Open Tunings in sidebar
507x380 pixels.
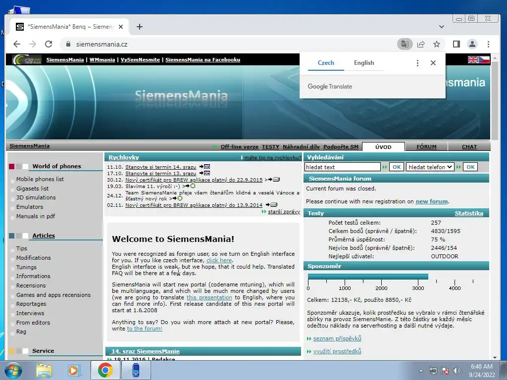(27, 267)
